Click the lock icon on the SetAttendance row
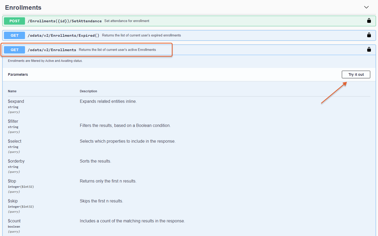This screenshot has width=378, height=236. (369, 21)
